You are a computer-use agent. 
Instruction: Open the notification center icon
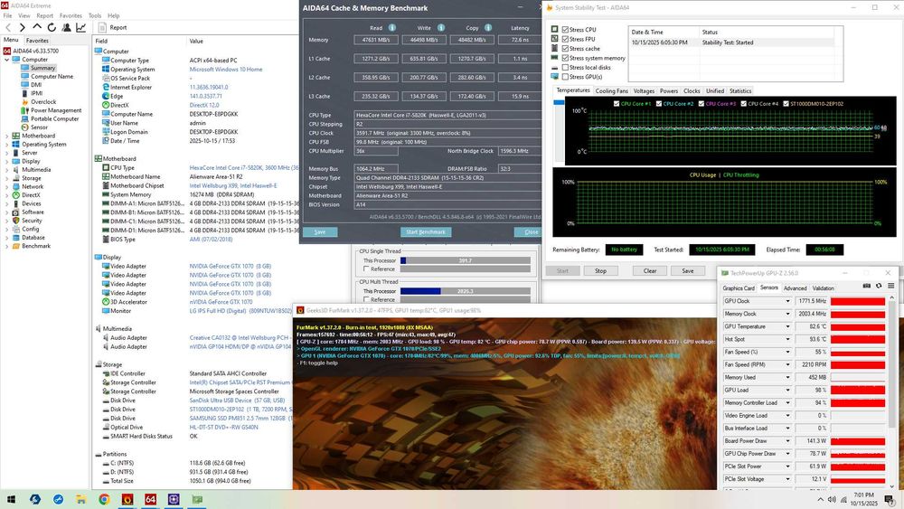(x=890, y=499)
